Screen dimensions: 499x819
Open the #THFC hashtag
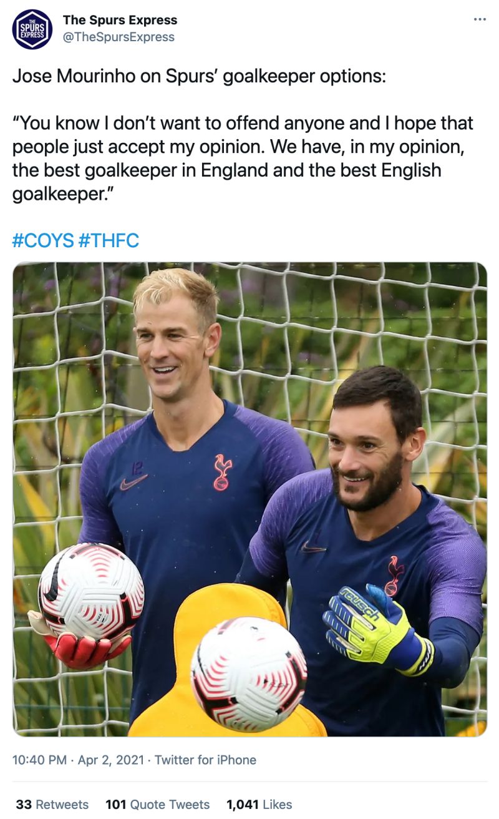[x=109, y=240]
